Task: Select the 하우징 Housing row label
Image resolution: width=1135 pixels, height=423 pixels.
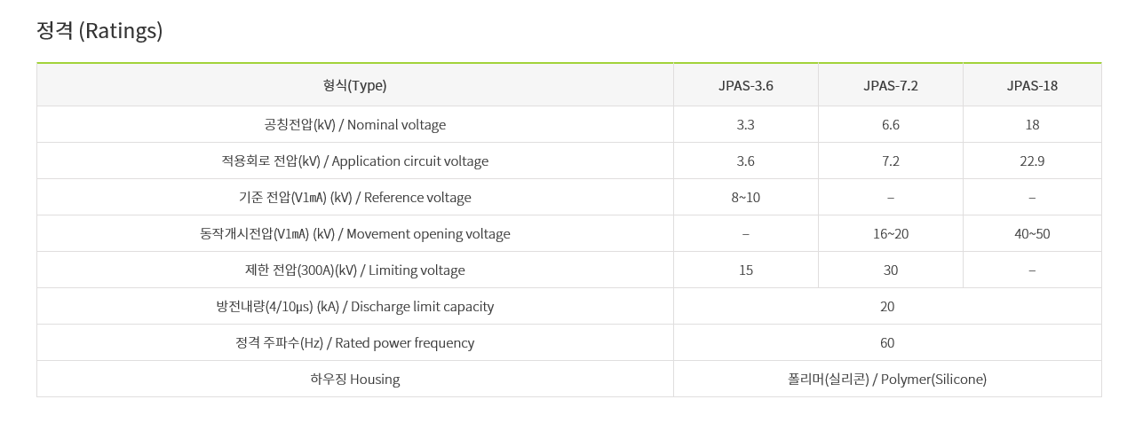Action: click(354, 380)
